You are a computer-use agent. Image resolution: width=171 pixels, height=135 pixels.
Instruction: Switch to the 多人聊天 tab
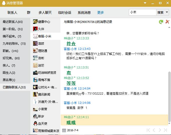click(x=45, y=13)
